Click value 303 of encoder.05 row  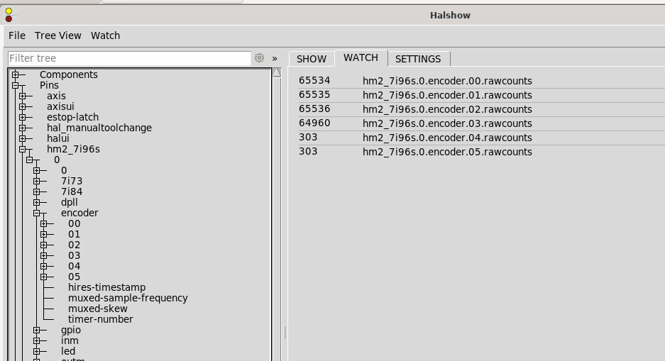(308, 151)
